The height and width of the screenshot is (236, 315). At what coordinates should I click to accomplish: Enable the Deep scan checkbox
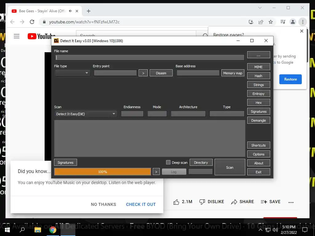pos(168,162)
